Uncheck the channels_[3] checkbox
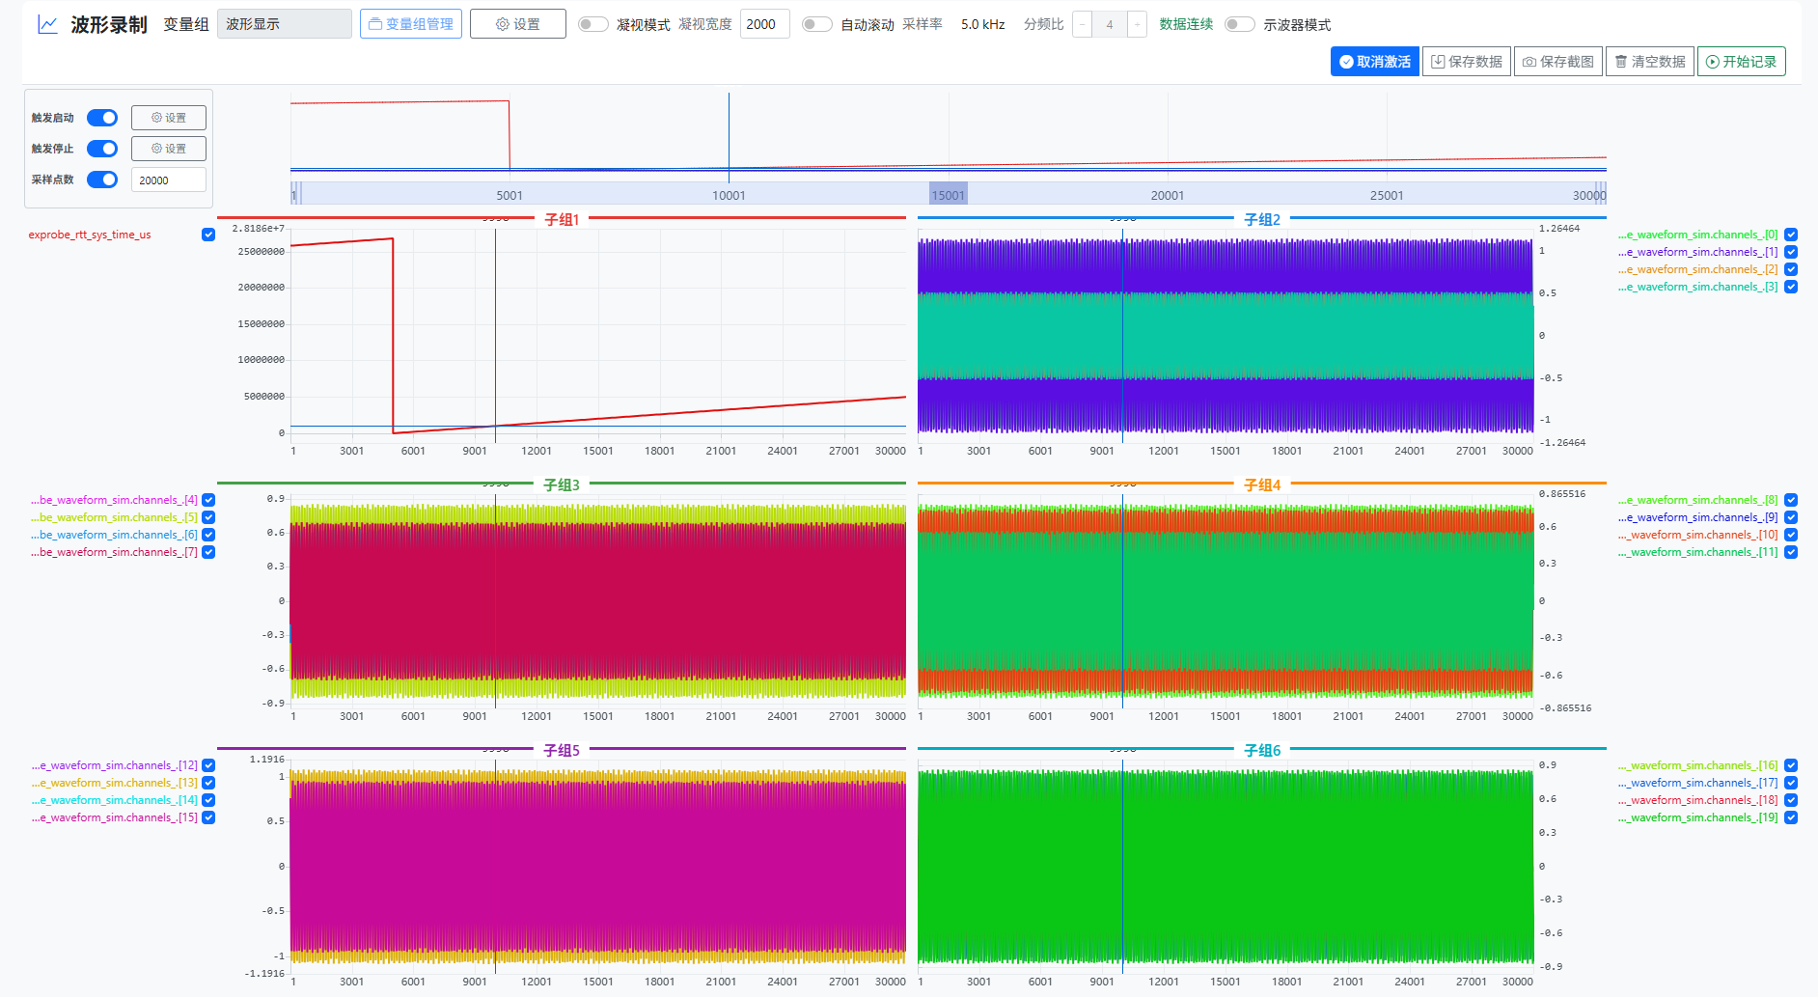This screenshot has height=997, width=1818. [x=1791, y=287]
